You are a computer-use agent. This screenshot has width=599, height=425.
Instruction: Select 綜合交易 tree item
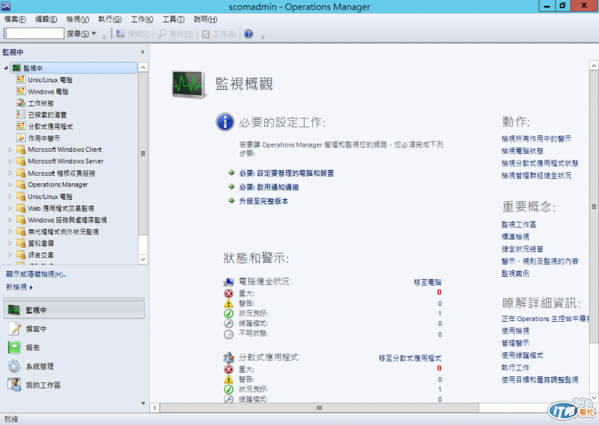pyautogui.click(x=40, y=254)
